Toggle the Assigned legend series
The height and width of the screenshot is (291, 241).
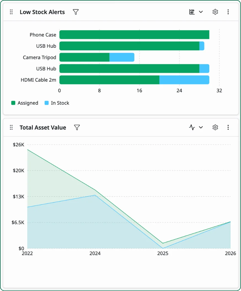tap(25, 103)
